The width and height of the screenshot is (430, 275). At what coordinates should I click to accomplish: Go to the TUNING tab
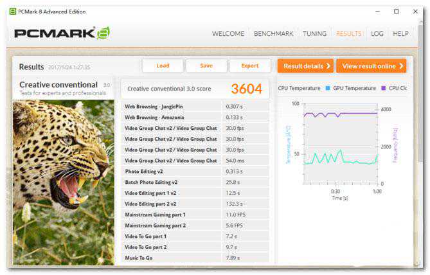pyautogui.click(x=315, y=34)
